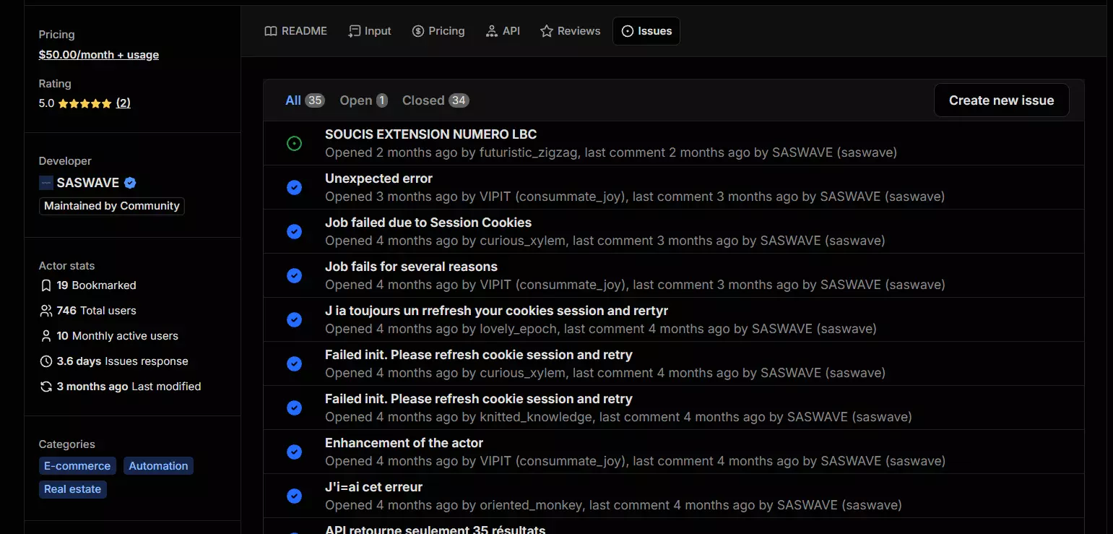Screen dimensions: 1113x534
Task: Click the clock icon beside Issues response
Action: click(x=46, y=361)
